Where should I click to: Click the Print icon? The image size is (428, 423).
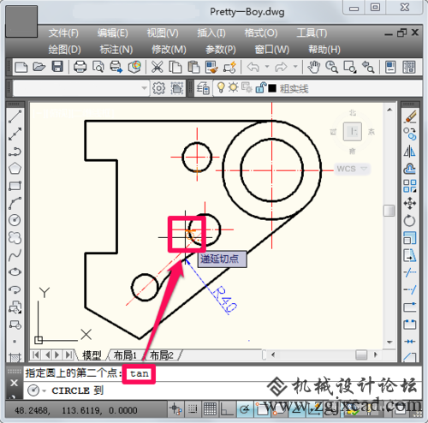click(80, 67)
